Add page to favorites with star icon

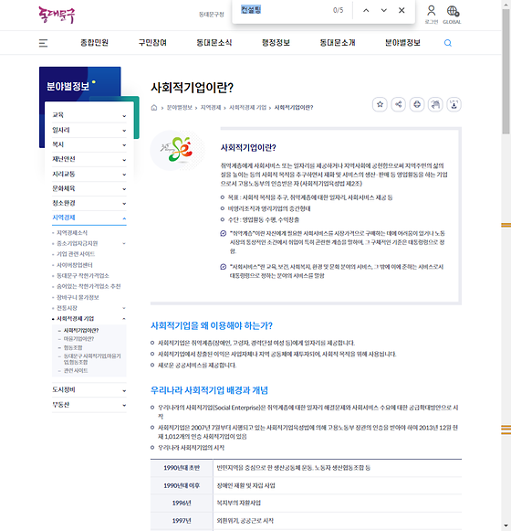pyautogui.click(x=380, y=104)
